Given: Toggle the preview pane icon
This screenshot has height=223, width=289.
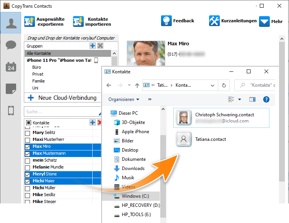Looking at the screenshot, I should click(x=252, y=99).
